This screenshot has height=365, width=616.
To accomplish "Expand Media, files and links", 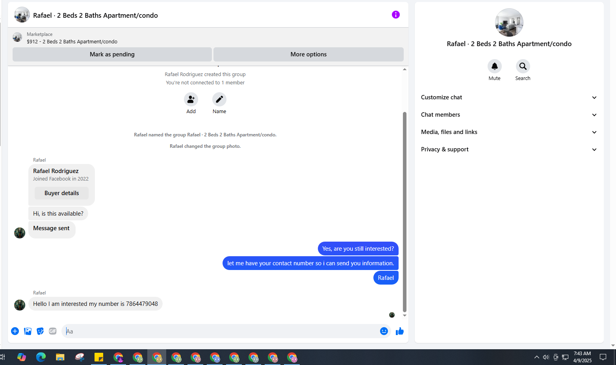I will tap(509, 132).
